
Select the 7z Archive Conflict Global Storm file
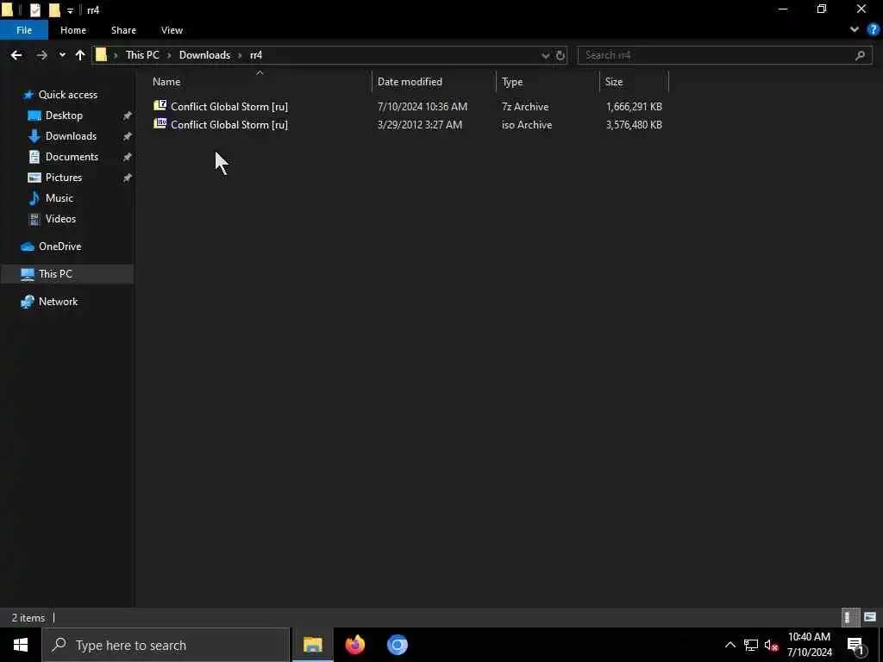408,106
